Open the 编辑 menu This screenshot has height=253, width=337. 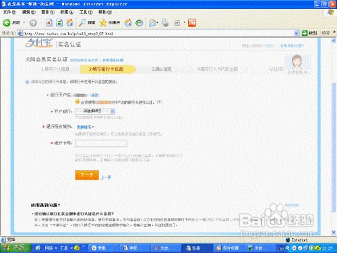coord(29,12)
